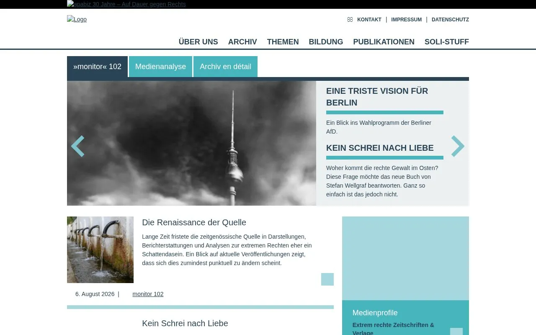
Task: Go to previous slide with left arrow
Action: tap(78, 146)
